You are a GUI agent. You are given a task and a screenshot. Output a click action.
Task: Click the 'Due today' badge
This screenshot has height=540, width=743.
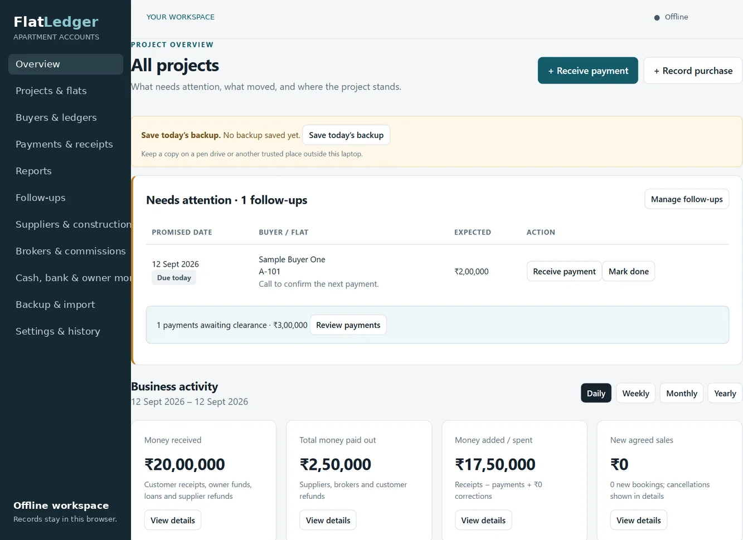coord(174,278)
